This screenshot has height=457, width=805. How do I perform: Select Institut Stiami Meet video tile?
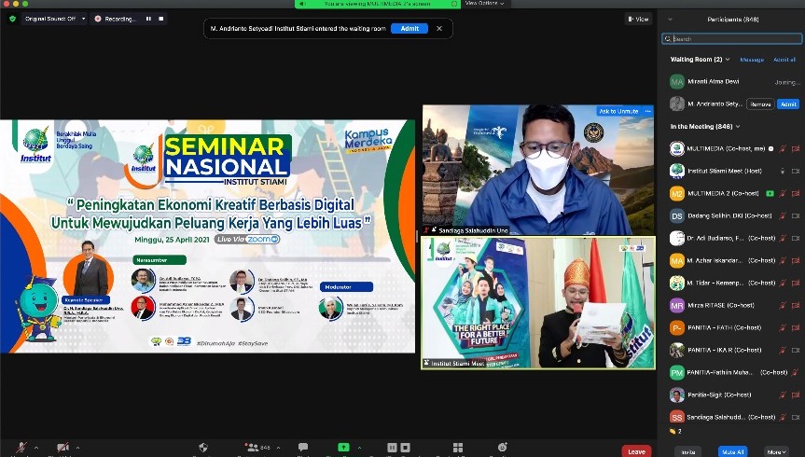[x=538, y=302]
